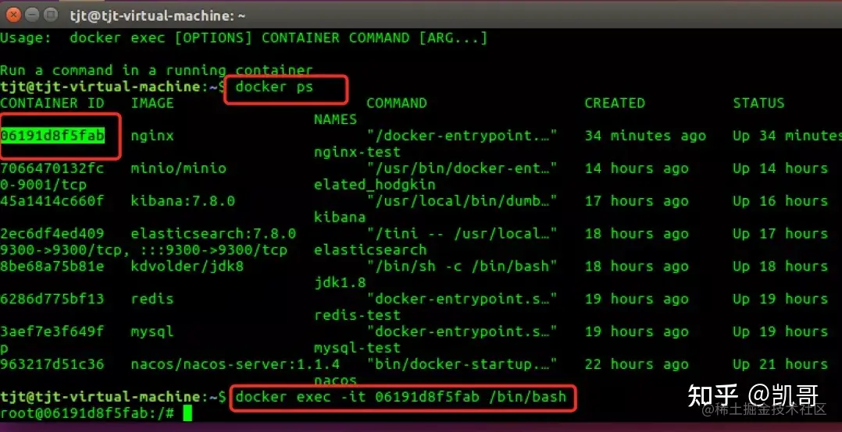Click the '9300->9300/tcp, :::9300->9300/tcp' port text
This screenshot has height=432, width=842.
pyautogui.click(x=144, y=250)
